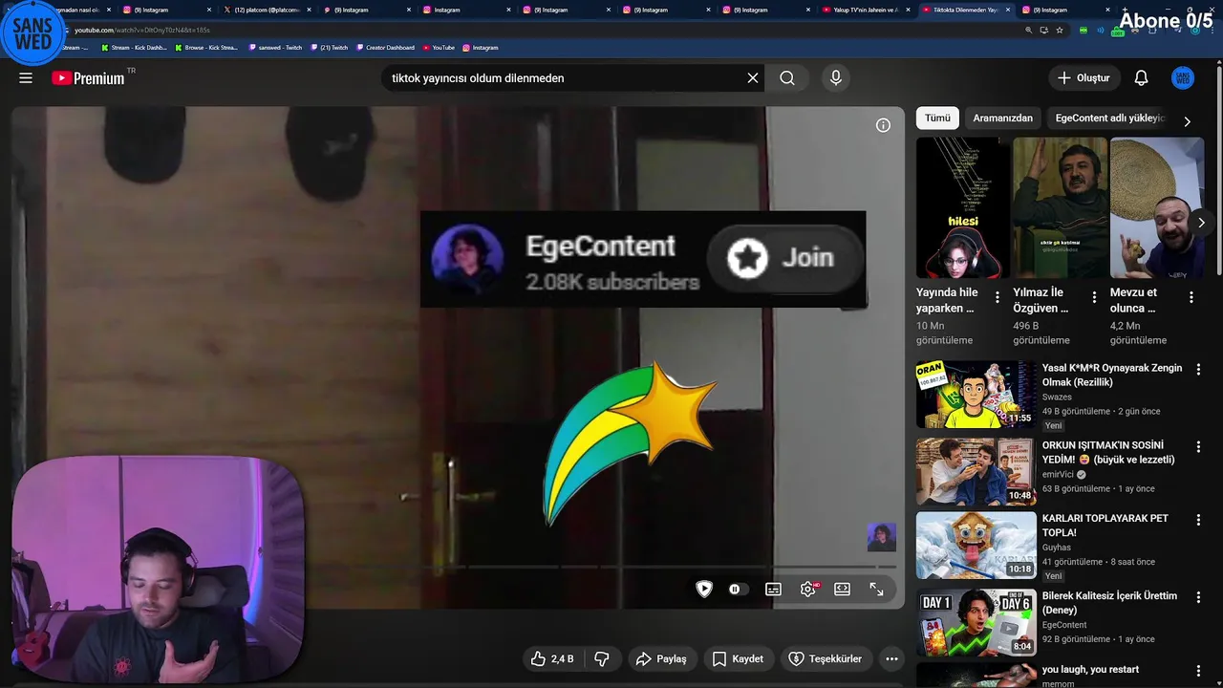Open options for Yılmaz İle Özgüven short

[1094, 297]
